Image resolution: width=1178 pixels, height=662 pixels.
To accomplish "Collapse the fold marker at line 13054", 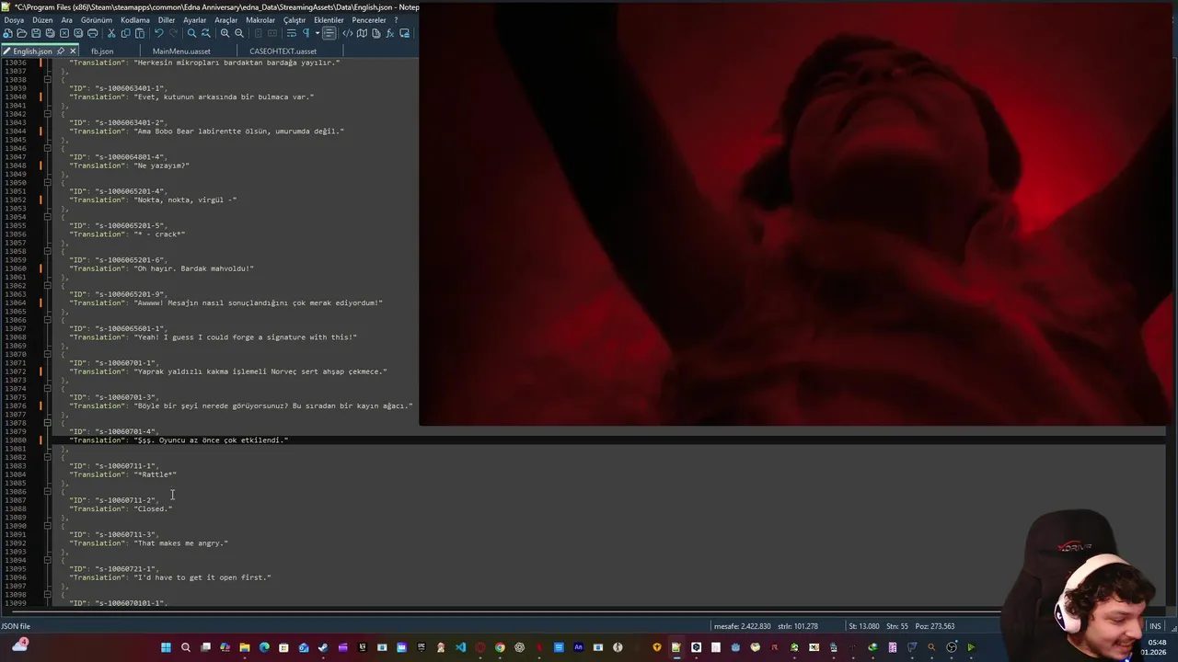I will [x=47, y=217].
